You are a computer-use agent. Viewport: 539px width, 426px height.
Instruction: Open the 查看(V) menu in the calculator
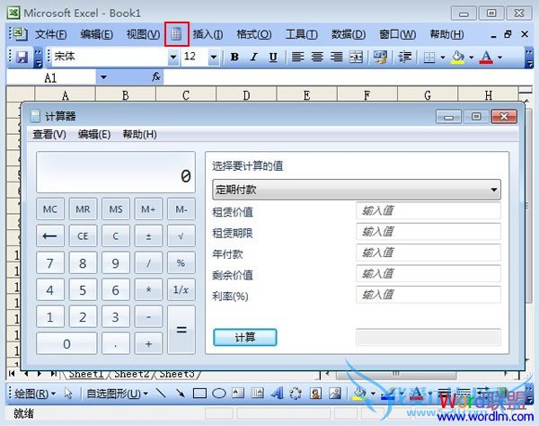(49, 134)
